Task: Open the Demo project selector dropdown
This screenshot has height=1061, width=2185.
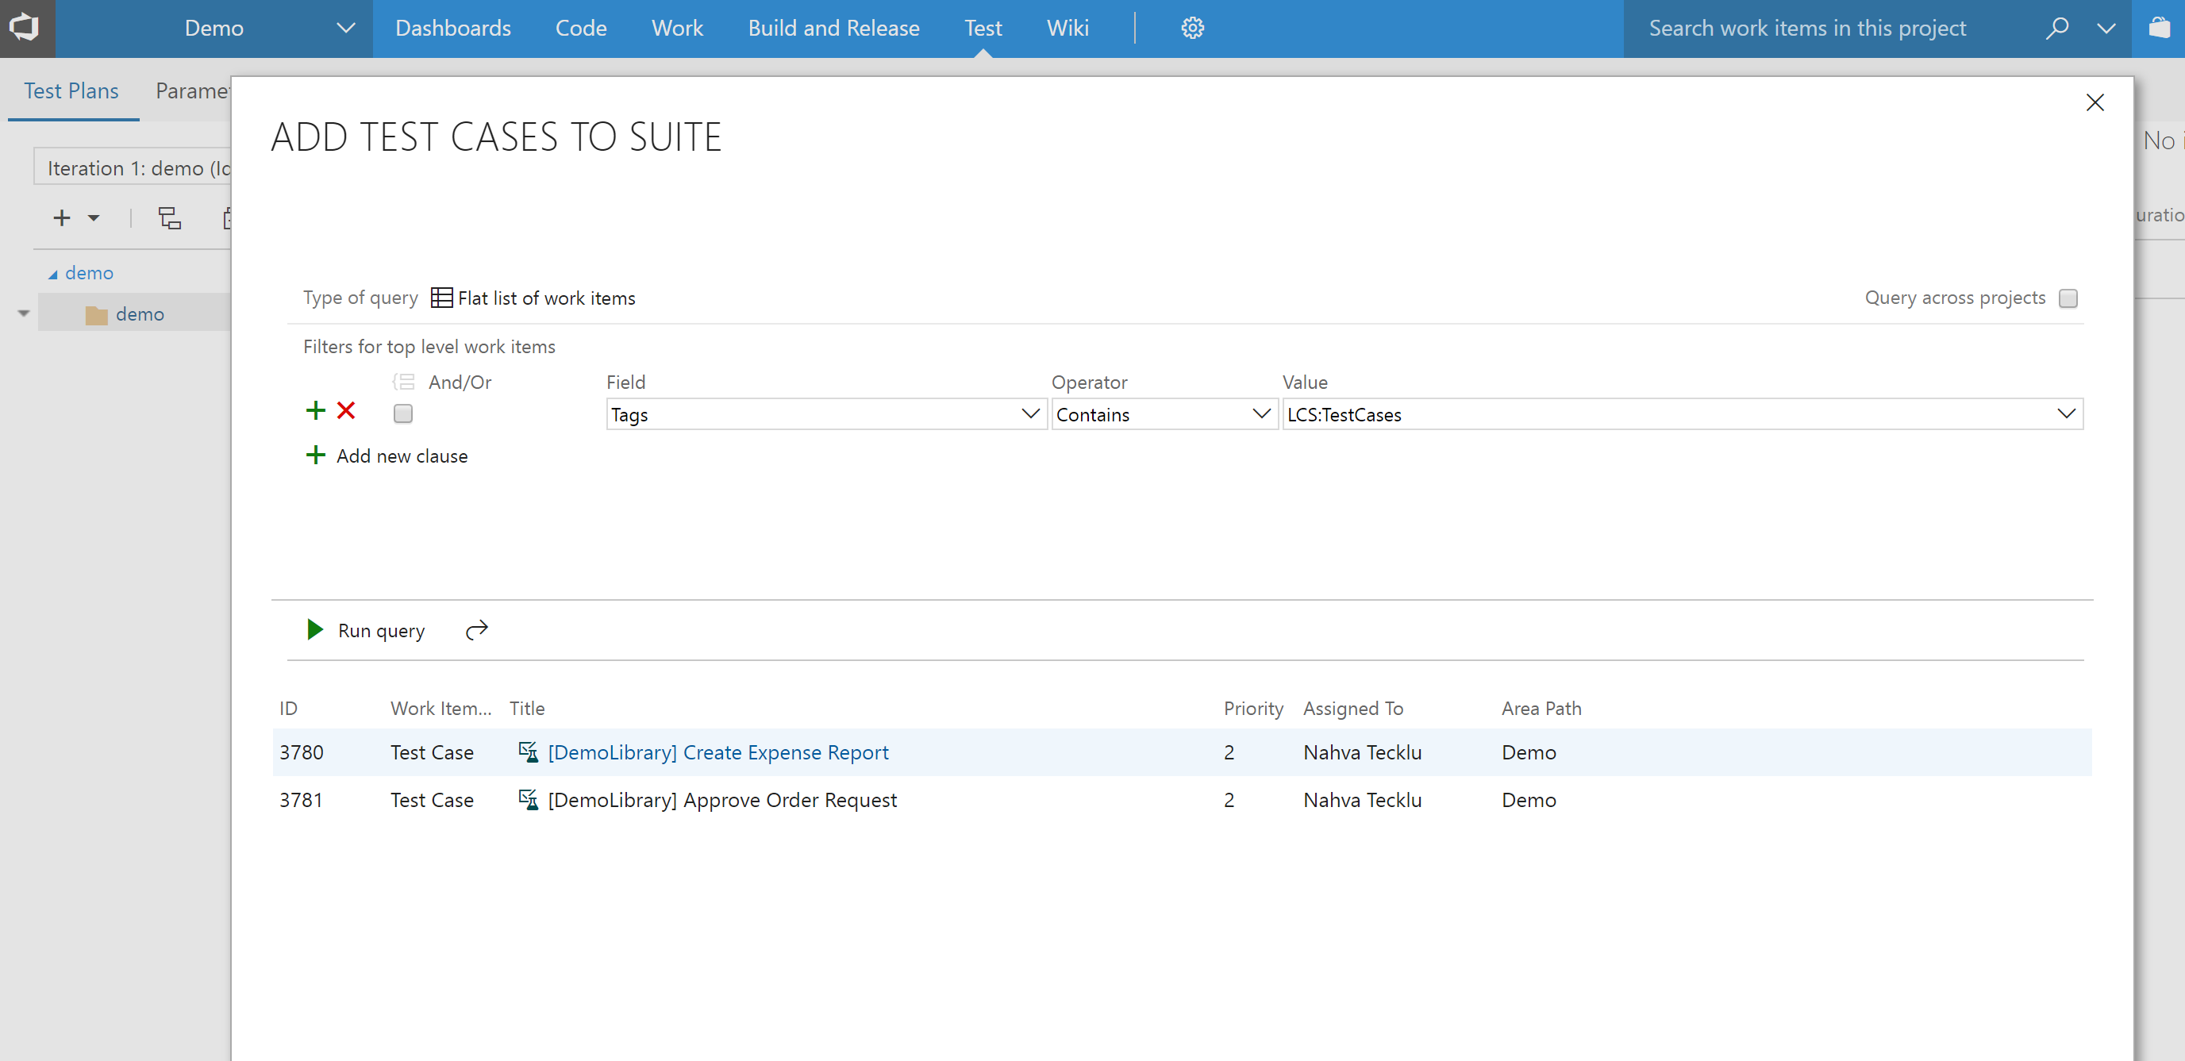Action: [x=270, y=28]
